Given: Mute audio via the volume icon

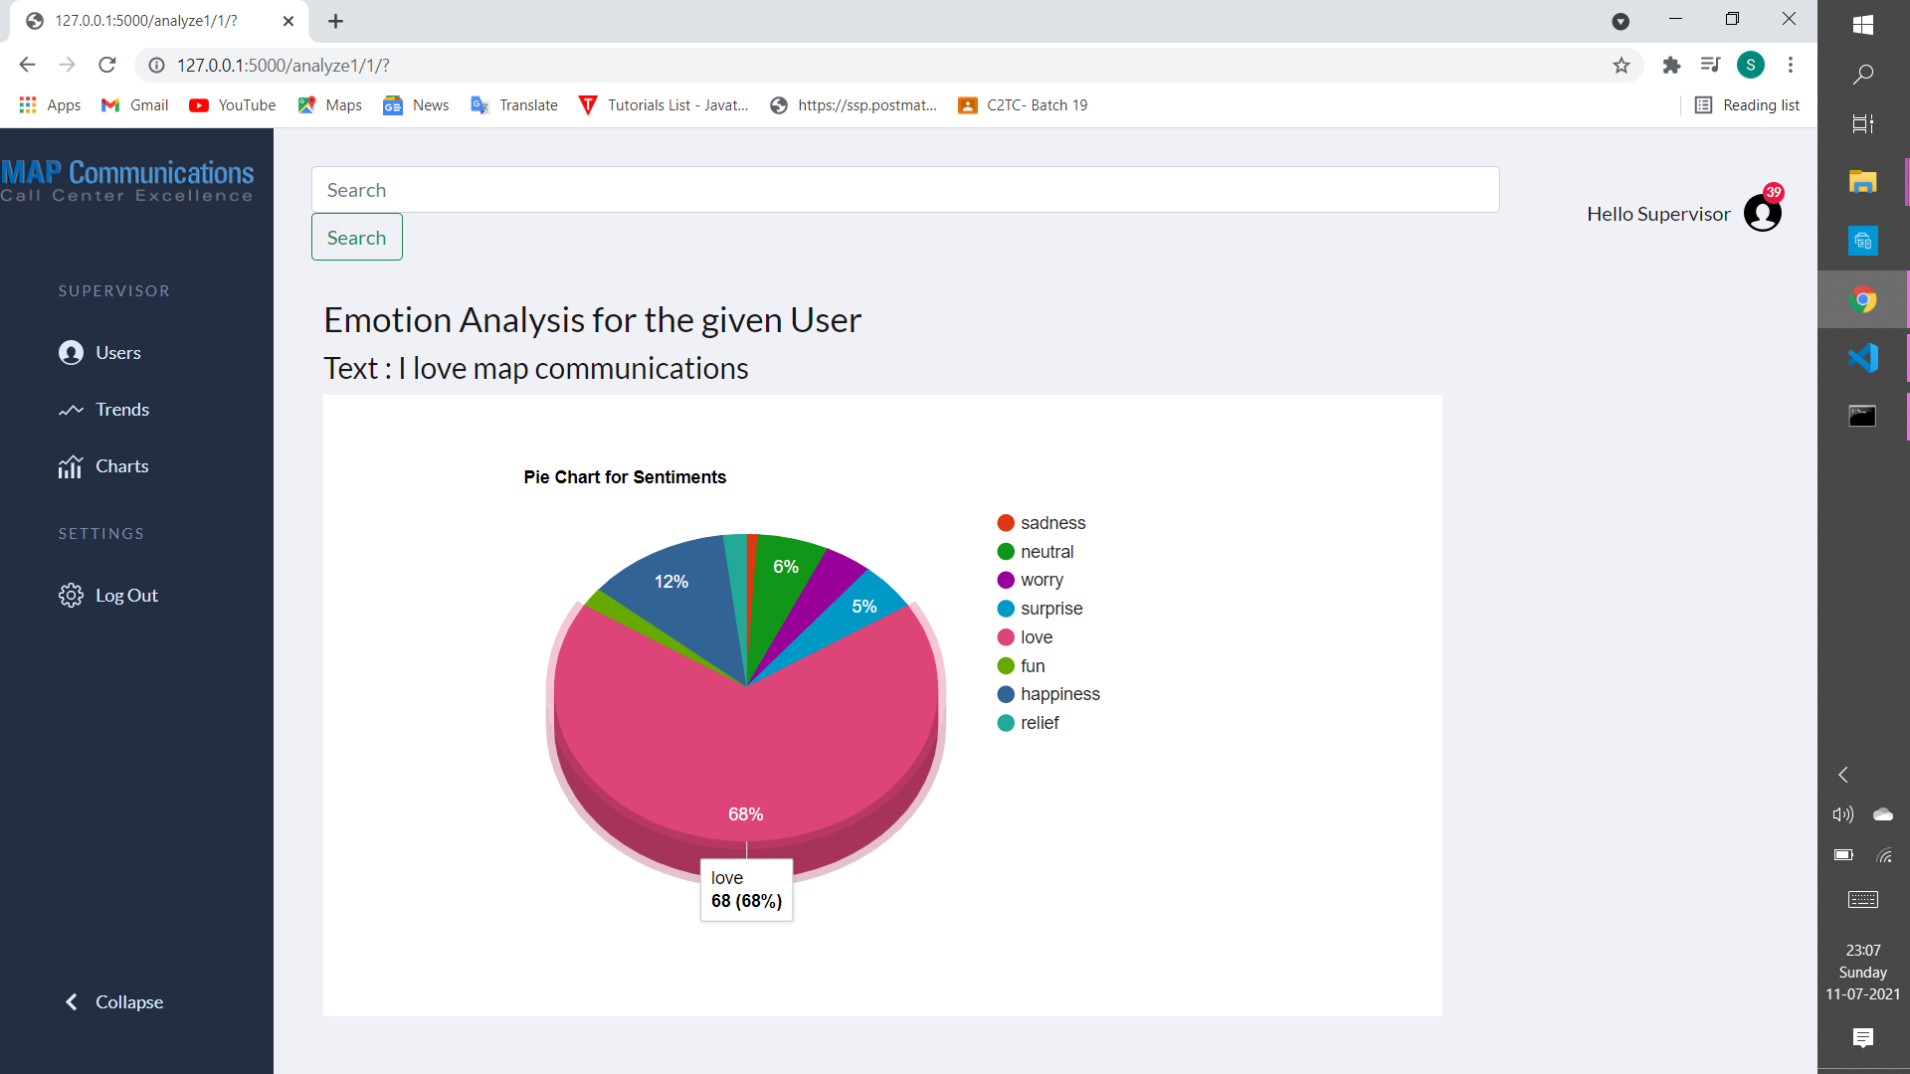Looking at the screenshot, I should pos(1842,814).
